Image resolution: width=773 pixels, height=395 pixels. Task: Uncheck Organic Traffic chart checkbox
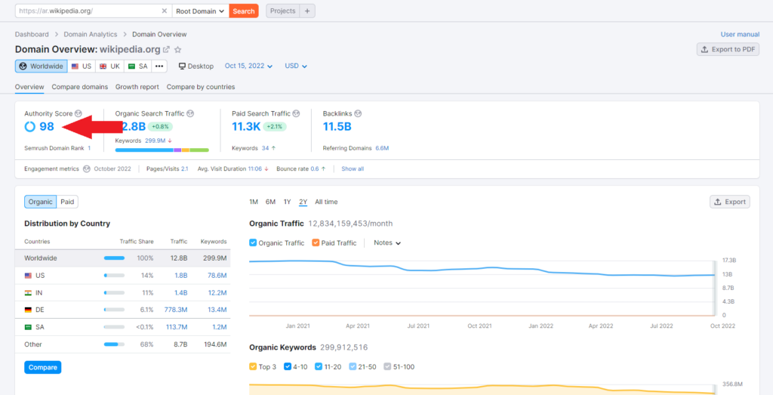pyautogui.click(x=254, y=243)
